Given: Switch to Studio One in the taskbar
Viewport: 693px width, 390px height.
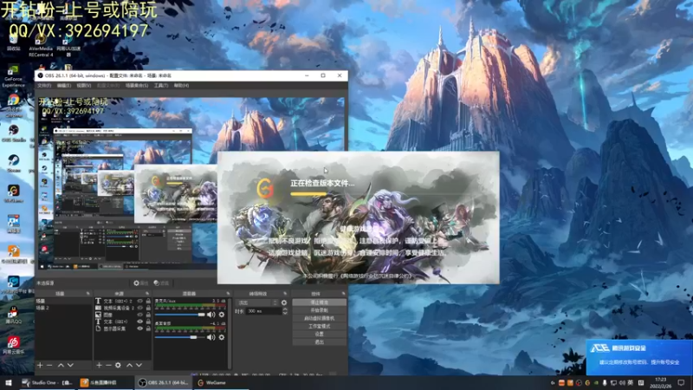Looking at the screenshot, I should [x=48, y=383].
